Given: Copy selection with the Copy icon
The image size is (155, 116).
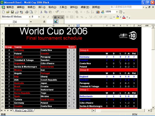Looking at the screenshot, I should [46, 12].
